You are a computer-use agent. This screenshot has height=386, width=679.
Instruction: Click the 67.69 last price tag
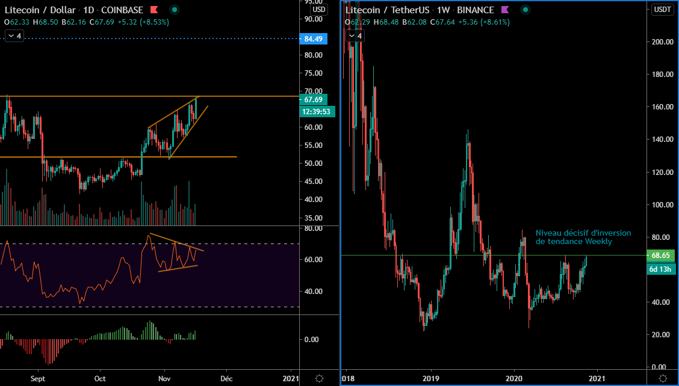click(x=312, y=99)
